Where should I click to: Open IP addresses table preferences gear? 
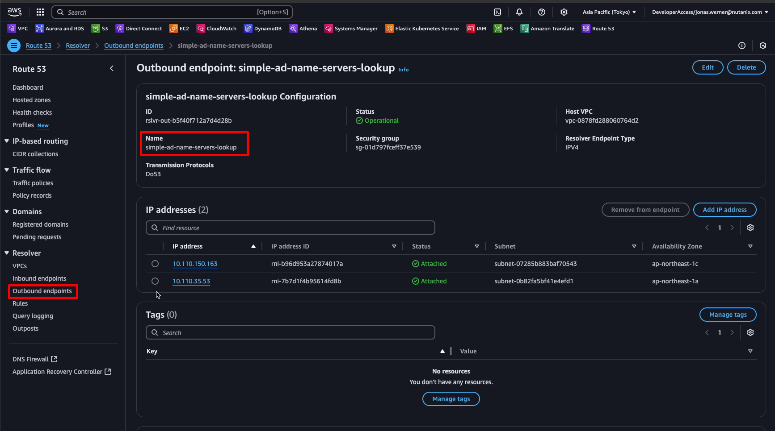pyautogui.click(x=750, y=228)
